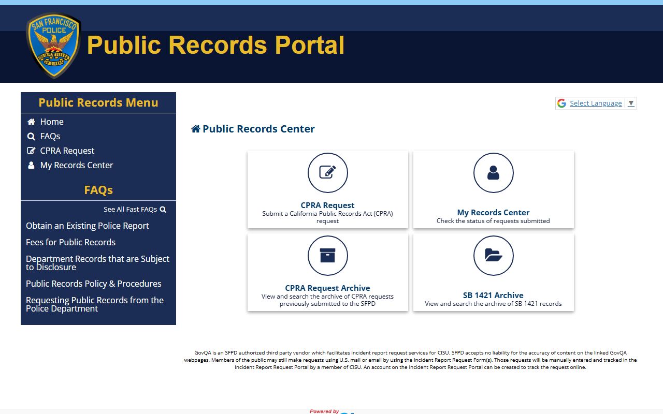Click the Public Records Menu heading
This screenshot has height=414, width=663.
pos(98,102)
